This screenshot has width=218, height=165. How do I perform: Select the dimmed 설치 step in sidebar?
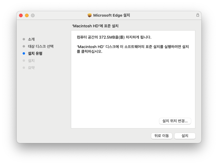pyautogui.click(x=31, y=61)
